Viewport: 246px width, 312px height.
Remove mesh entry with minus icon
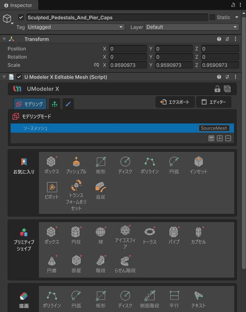(x=228, y=138)
